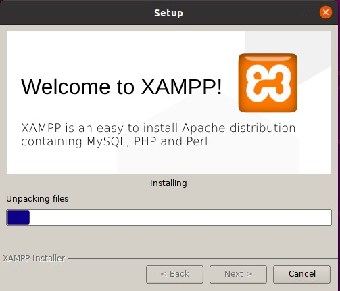
Task: Minimize the Setup installer window
Action: 303,14
